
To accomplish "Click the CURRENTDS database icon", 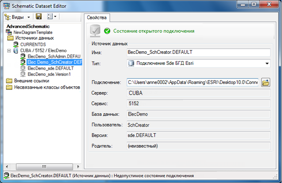I will pos(16,44).
